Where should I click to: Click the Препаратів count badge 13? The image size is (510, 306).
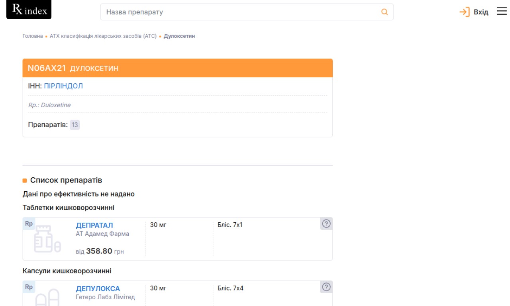75,125
